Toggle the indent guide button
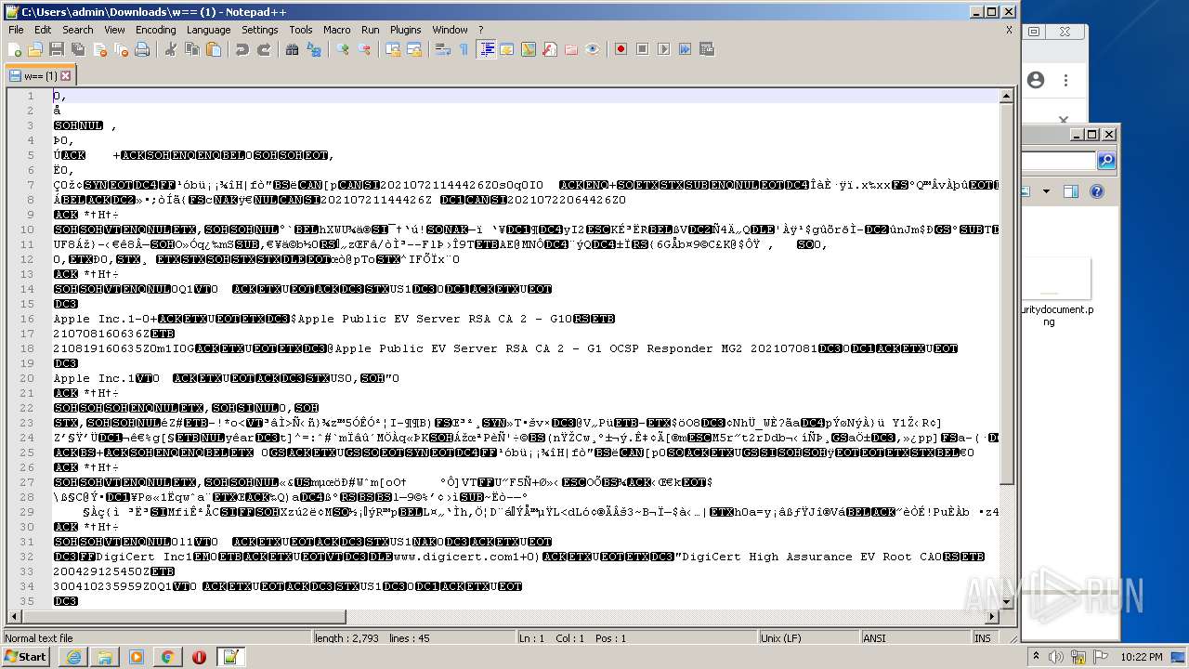 [486, 49]
